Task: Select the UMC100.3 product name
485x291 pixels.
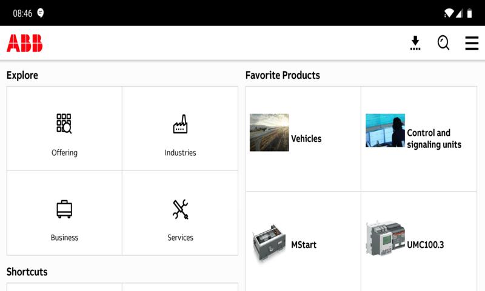Action: pyautogui.click(x=426, y=245)
